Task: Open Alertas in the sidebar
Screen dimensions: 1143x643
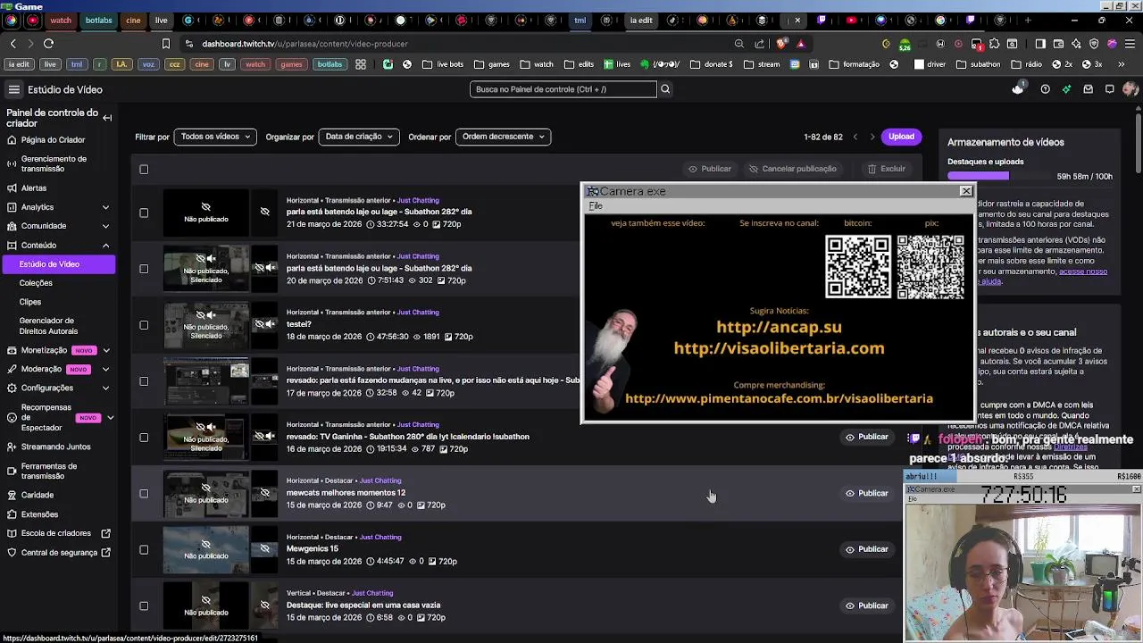Action: pos(34,188)
